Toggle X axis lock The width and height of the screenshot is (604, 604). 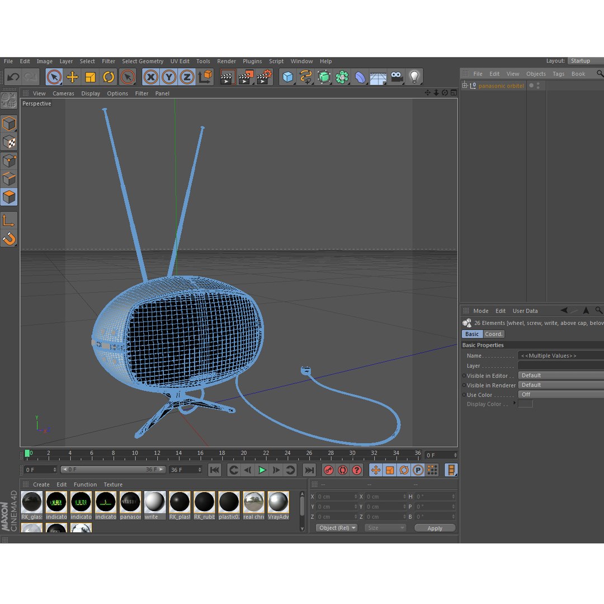click(150, 77)
